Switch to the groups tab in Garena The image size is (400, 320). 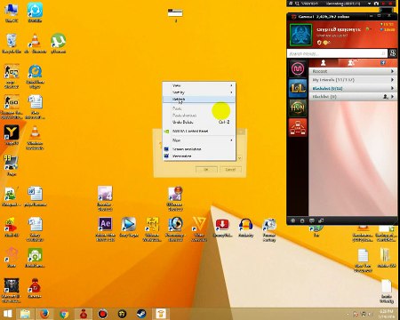[352, 62]
